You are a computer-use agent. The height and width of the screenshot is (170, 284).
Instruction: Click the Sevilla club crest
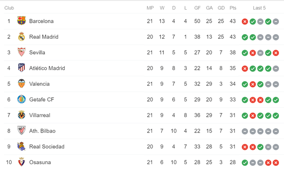tap(22, 52)
